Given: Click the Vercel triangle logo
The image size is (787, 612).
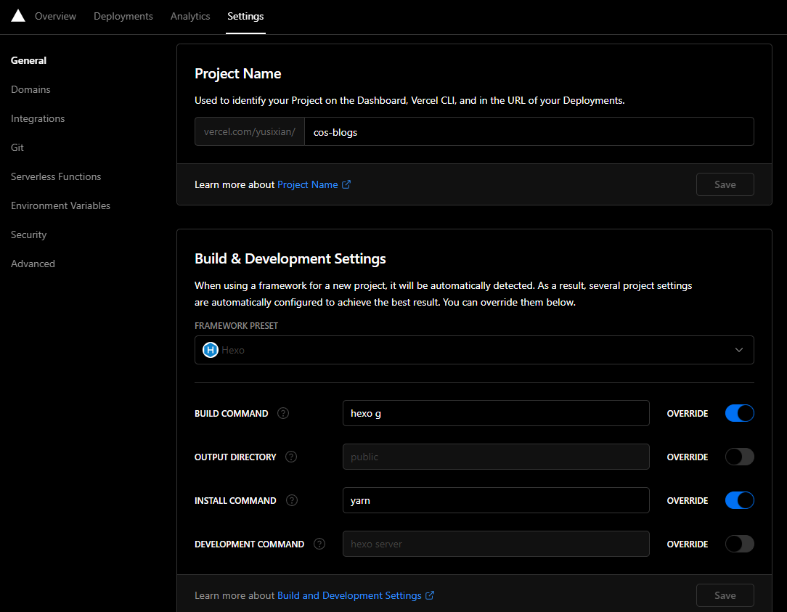Looking at the screenshot, I should [18, 16].
